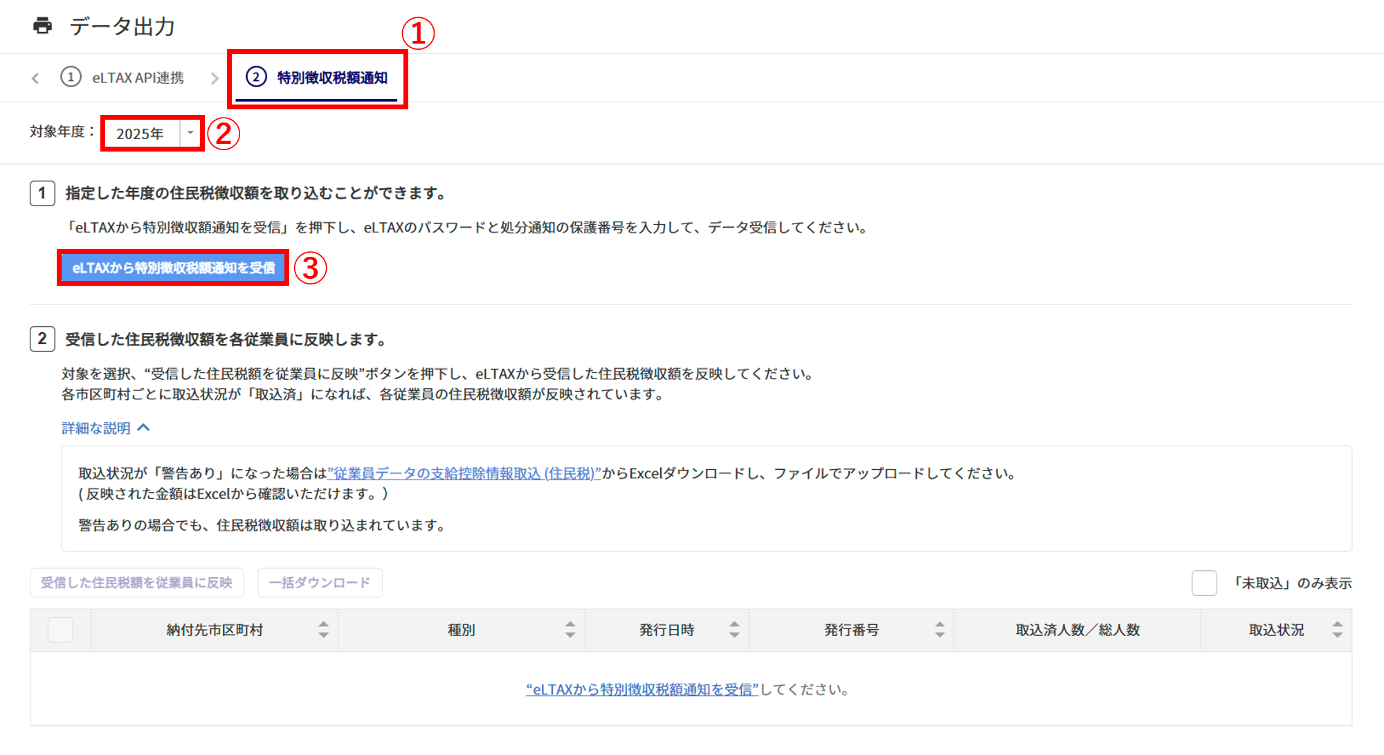Viewport: 1384px width, 755px height.
Task: Click the right chevron after eLTAX API連携
Action: [215, 78]
